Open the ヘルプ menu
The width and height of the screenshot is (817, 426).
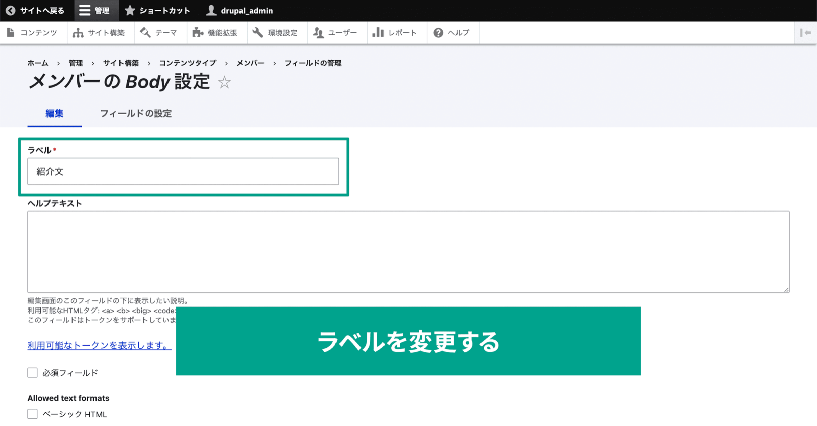(451, 33)
